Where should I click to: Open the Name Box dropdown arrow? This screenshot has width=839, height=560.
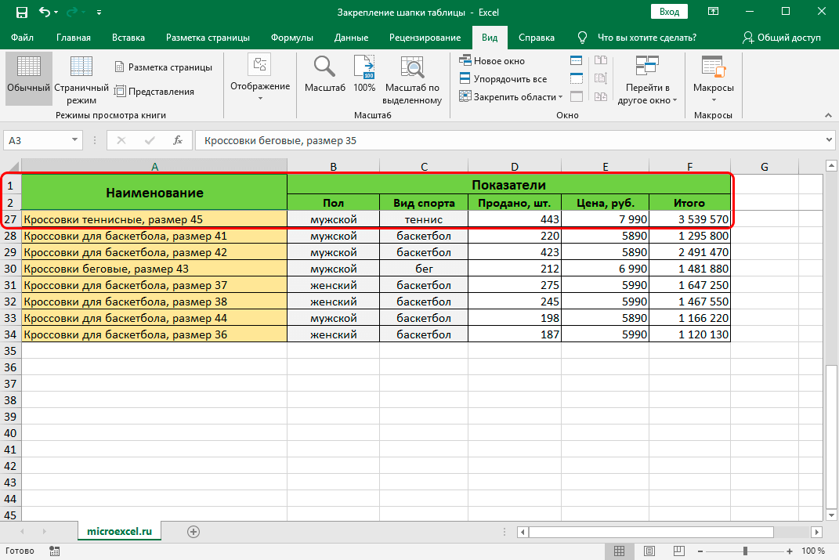click(x=75, y=140)
